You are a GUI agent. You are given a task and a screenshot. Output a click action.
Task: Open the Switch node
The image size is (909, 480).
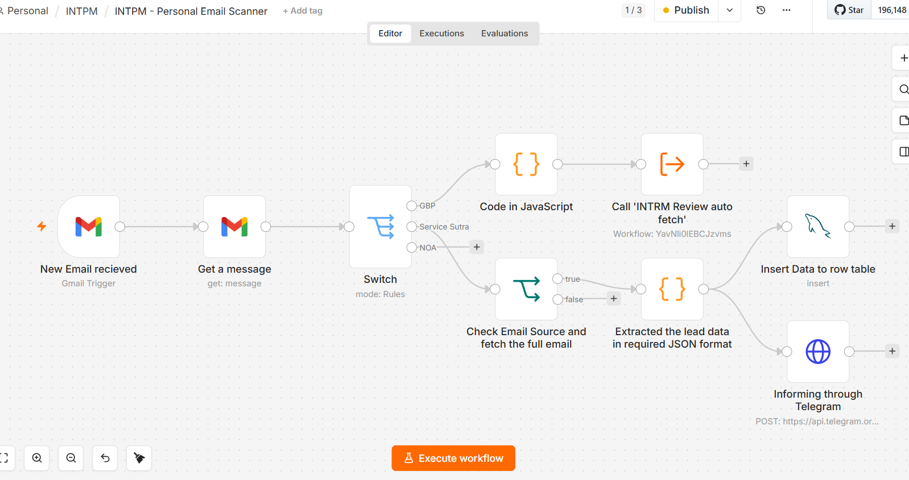coord(381,227)
